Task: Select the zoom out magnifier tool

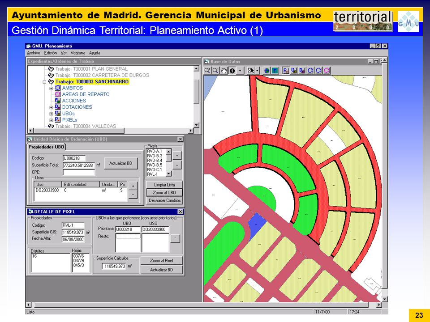Action: [x=215, y=71]
